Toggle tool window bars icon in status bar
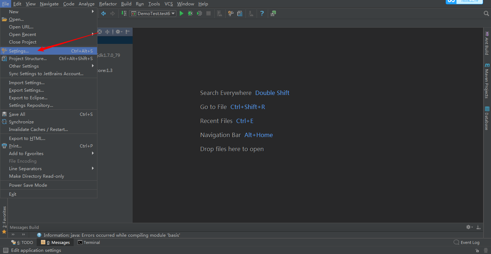491x254 pixels. (5, 250)
